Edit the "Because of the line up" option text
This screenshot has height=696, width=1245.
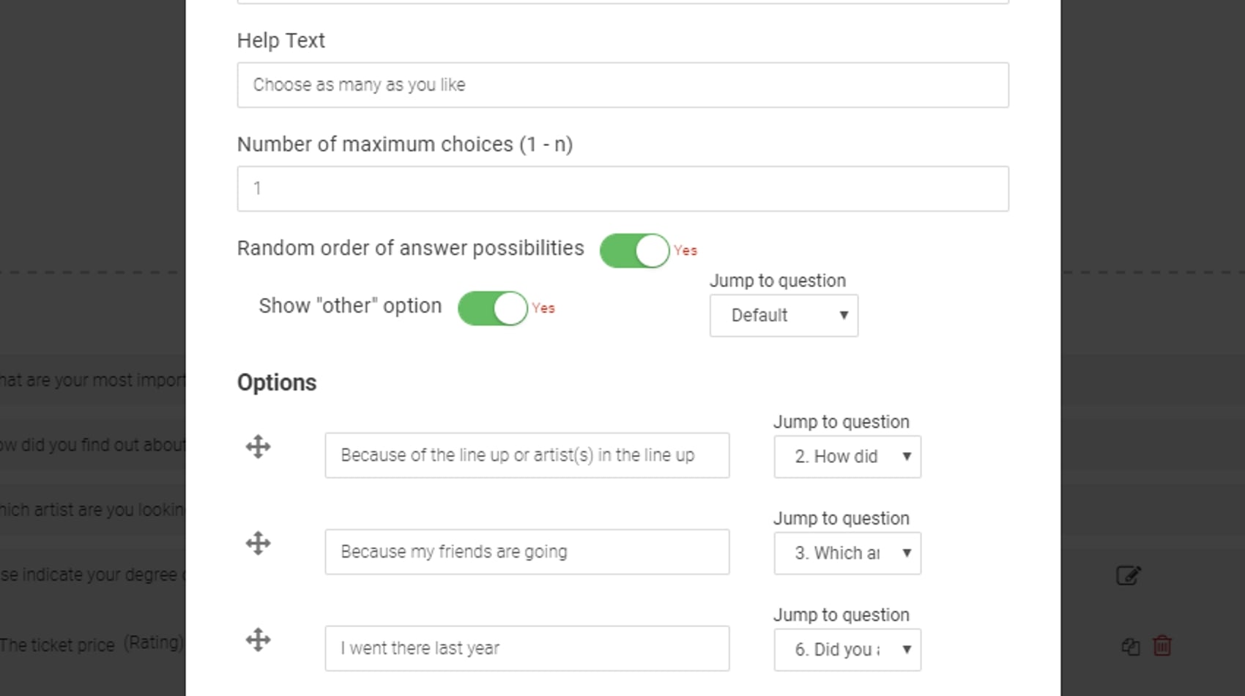click(x=527, y=456)
